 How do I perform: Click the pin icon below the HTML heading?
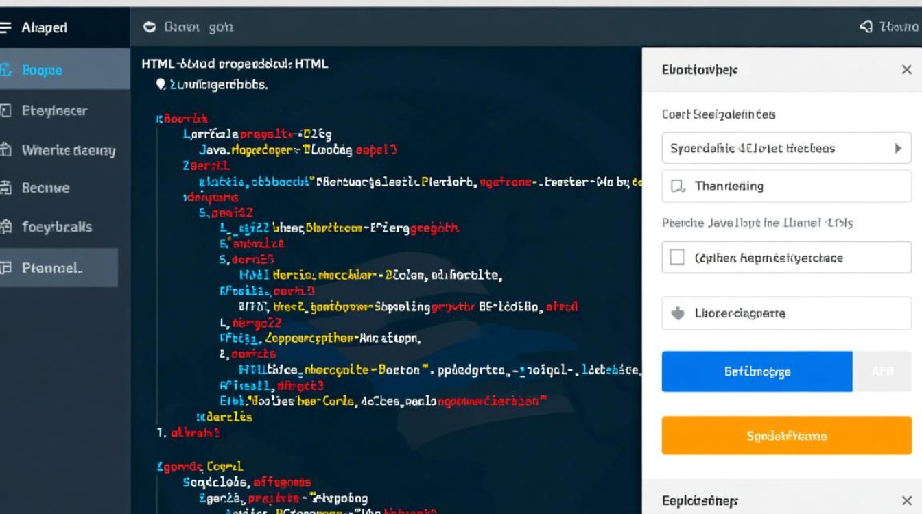coord(161,84)
